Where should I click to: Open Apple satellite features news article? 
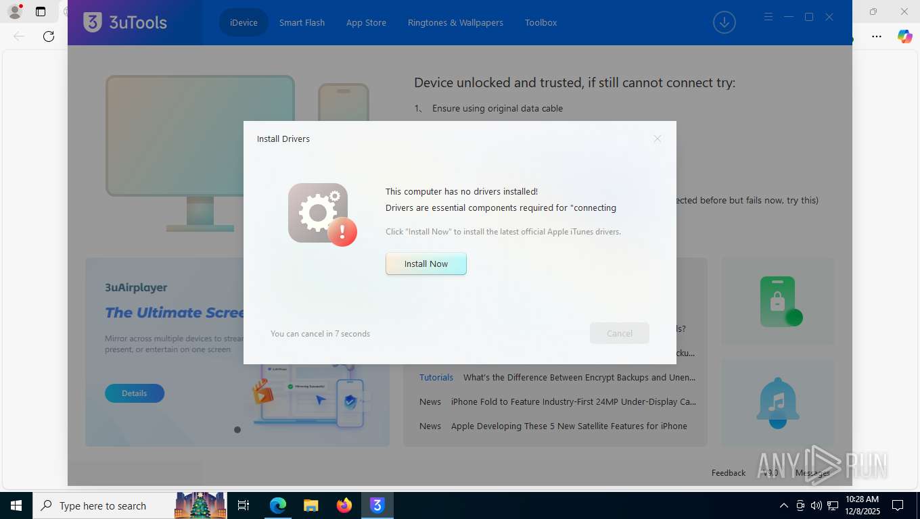[569, 426]
